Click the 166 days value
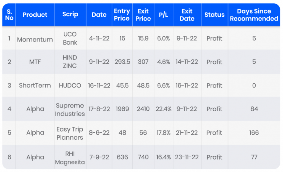 coord(254,133)
